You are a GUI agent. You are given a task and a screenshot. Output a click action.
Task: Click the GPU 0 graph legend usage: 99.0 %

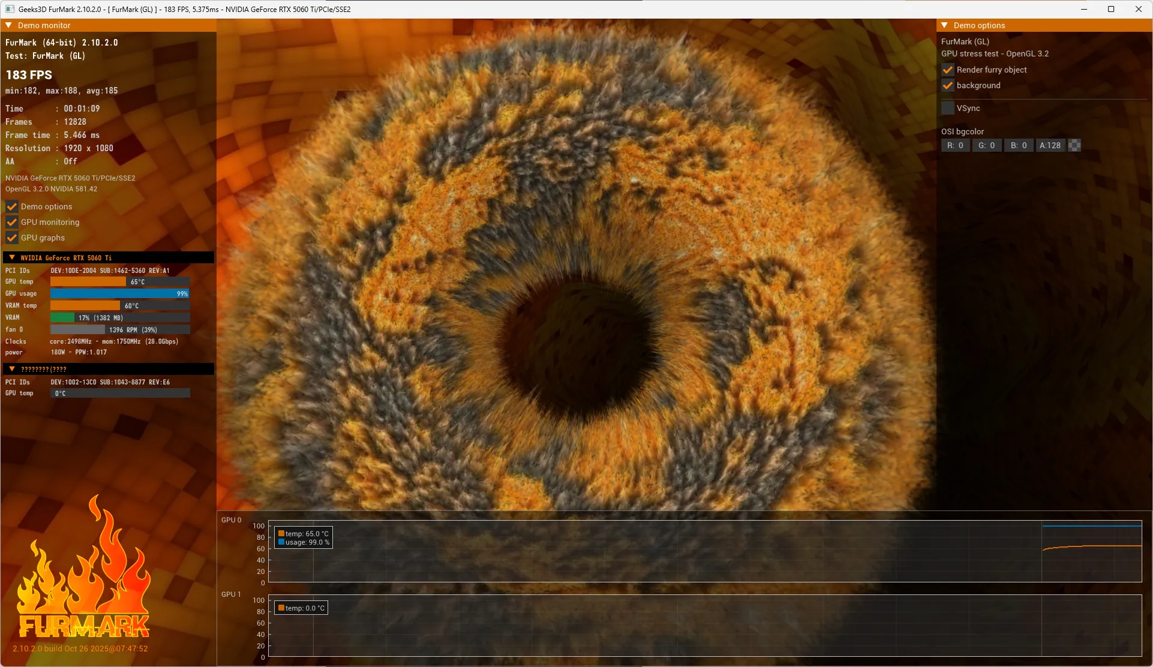(x=304, y=542)
